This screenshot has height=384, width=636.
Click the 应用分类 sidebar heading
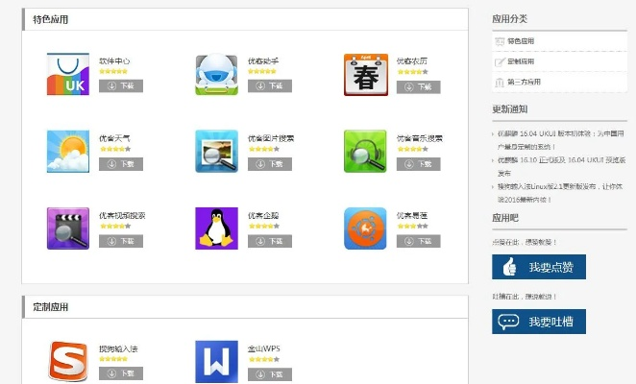click(x=509, y=18)
